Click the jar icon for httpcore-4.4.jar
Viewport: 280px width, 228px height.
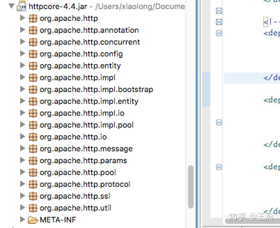[22, 6]
